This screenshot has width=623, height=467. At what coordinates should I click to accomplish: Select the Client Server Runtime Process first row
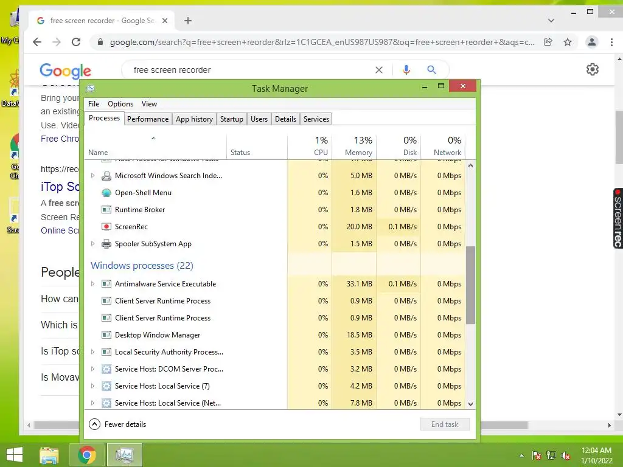click(x=274, y=301)
